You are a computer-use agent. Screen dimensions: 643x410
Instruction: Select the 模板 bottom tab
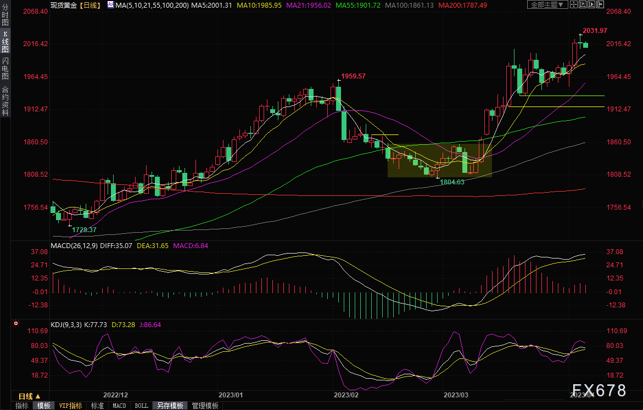pos(44,406)
